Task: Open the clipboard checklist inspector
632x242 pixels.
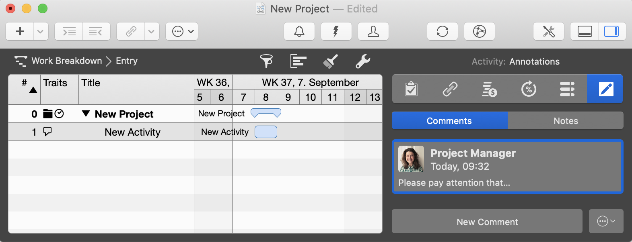Action: tap(410, 89)
